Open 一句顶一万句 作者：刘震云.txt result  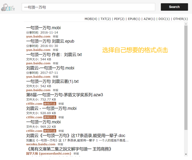[x=54, y=54]
